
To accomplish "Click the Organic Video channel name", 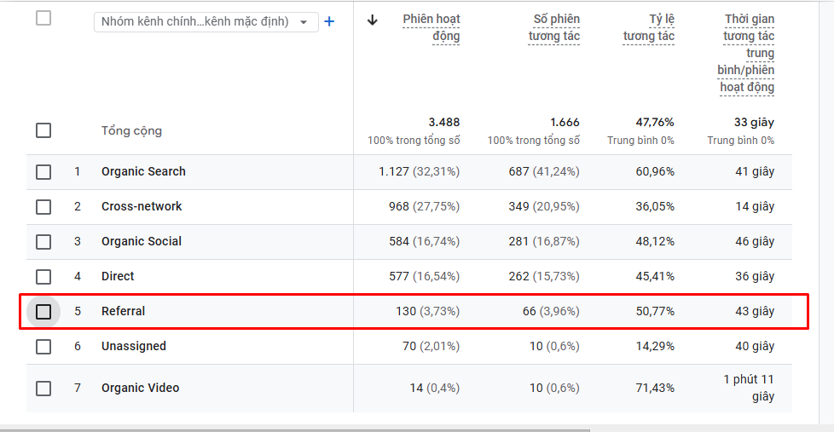I will (140, 389).
